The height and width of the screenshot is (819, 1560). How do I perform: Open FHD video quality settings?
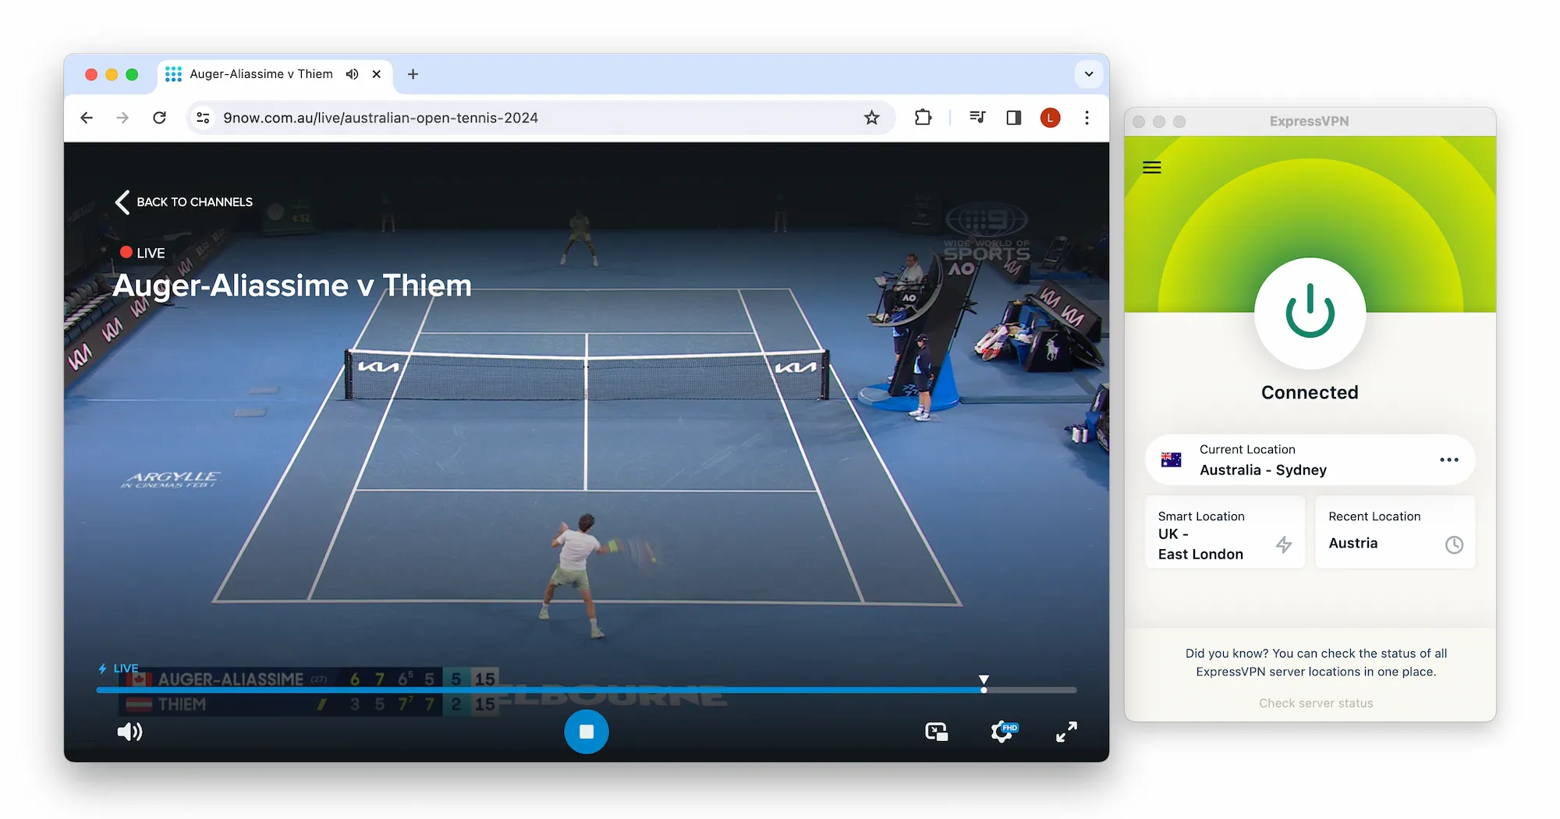tap(1003, 732)
